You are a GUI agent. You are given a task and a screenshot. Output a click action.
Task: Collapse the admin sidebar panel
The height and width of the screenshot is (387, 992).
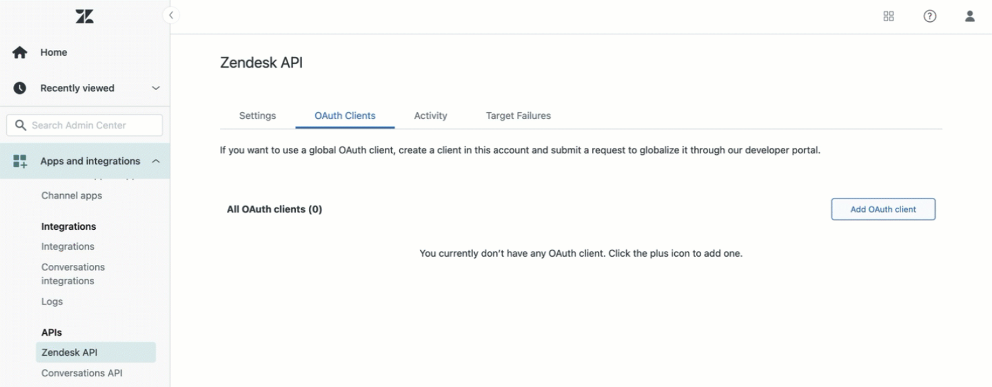(x=170, y=15)
